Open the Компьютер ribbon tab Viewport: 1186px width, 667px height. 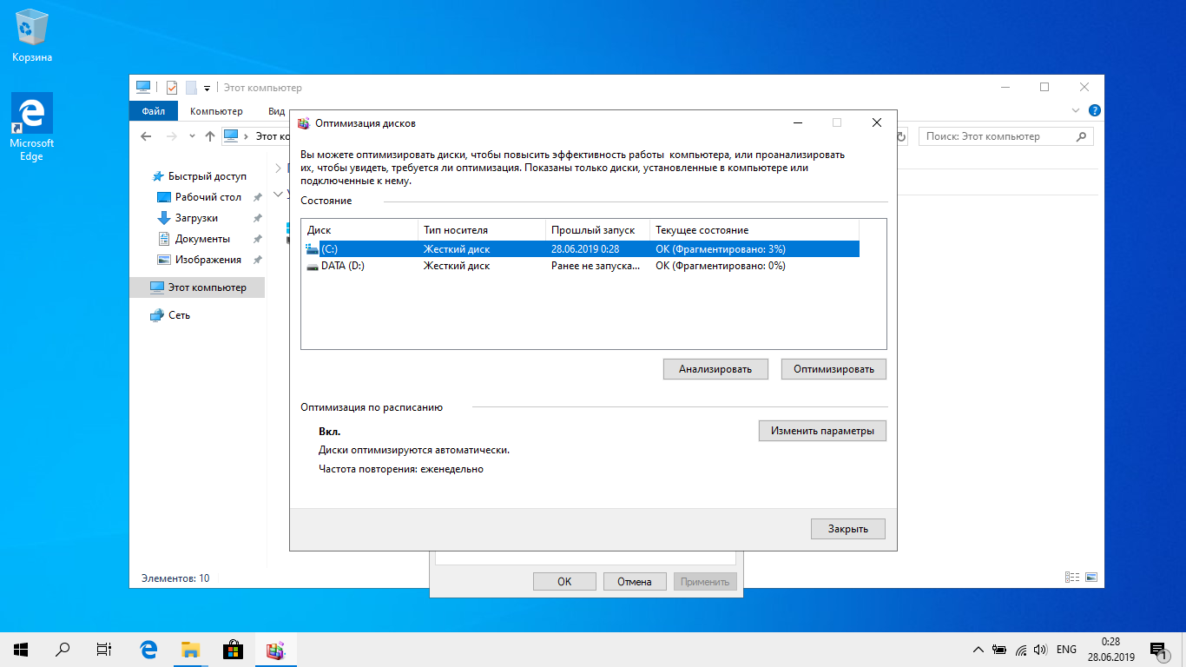pyautogui.click(x=216, y=111)
